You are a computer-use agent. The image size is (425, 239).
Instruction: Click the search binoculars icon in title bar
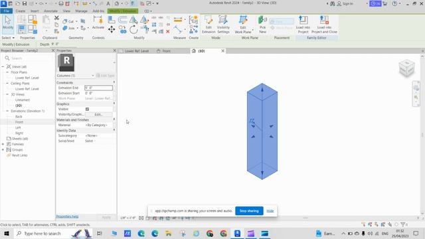[332, 3]
